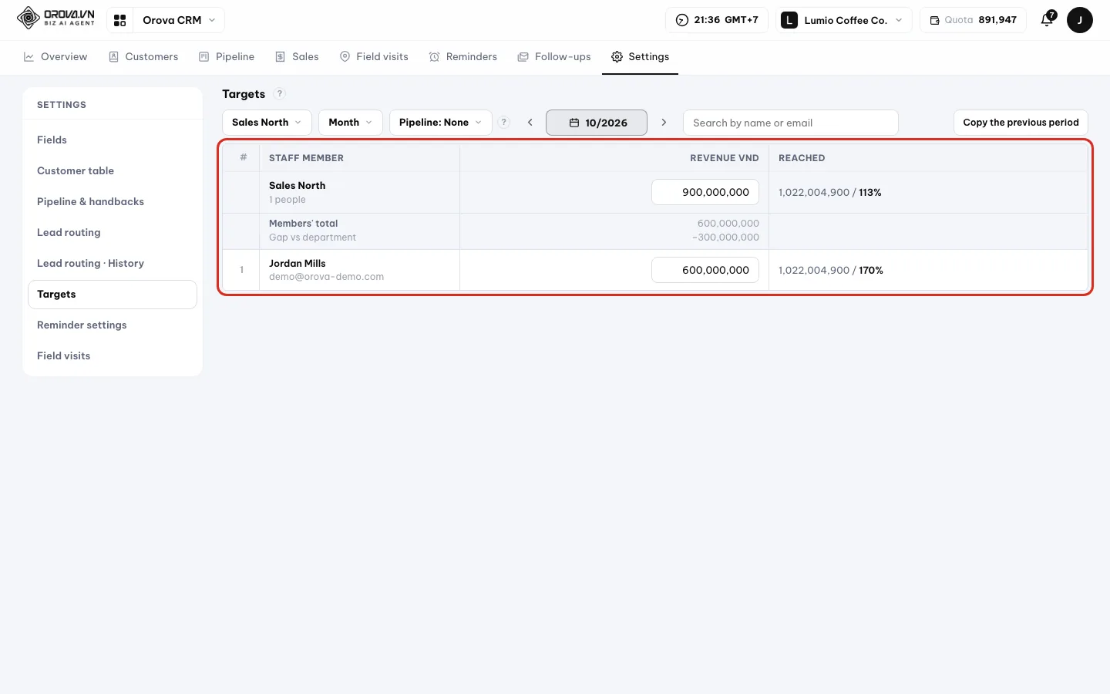Open the 10/2026 date picker
1110x694 pixels.
[x=597, y=123]
